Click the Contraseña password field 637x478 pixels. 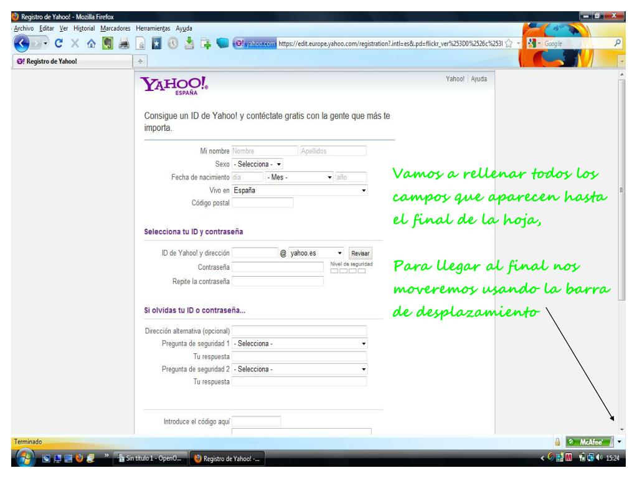[278, 267]
